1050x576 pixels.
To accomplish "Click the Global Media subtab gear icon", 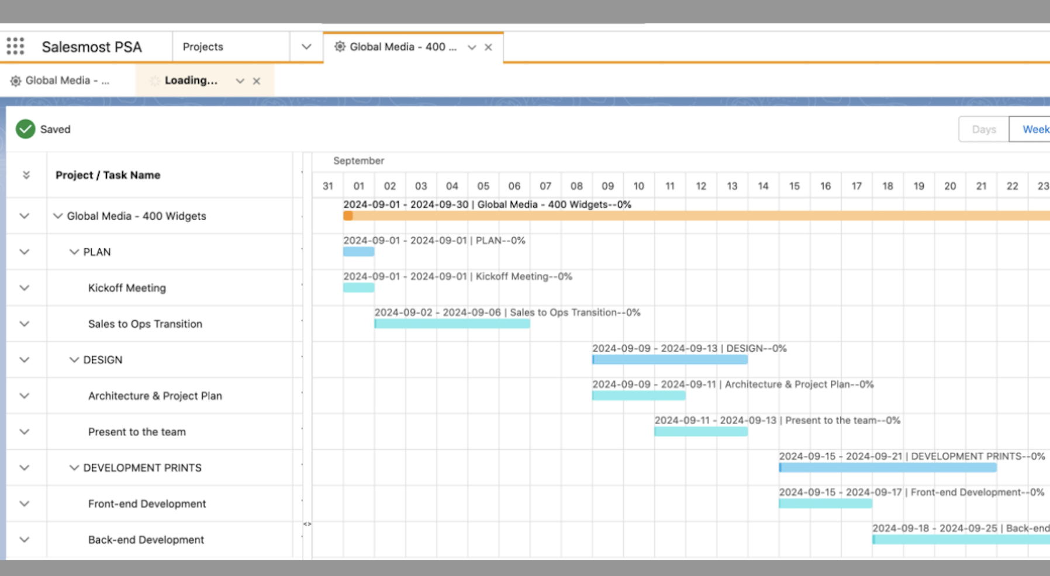I will click(x=16, y=81).
